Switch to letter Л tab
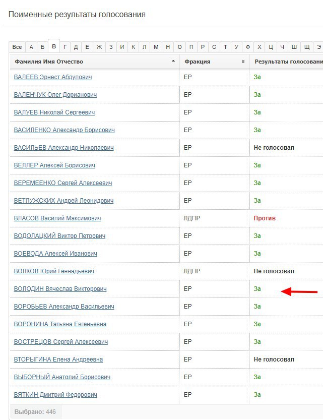The height and width of the screenshot is (420, 323). pyautogui.click(x=145, y=47)
